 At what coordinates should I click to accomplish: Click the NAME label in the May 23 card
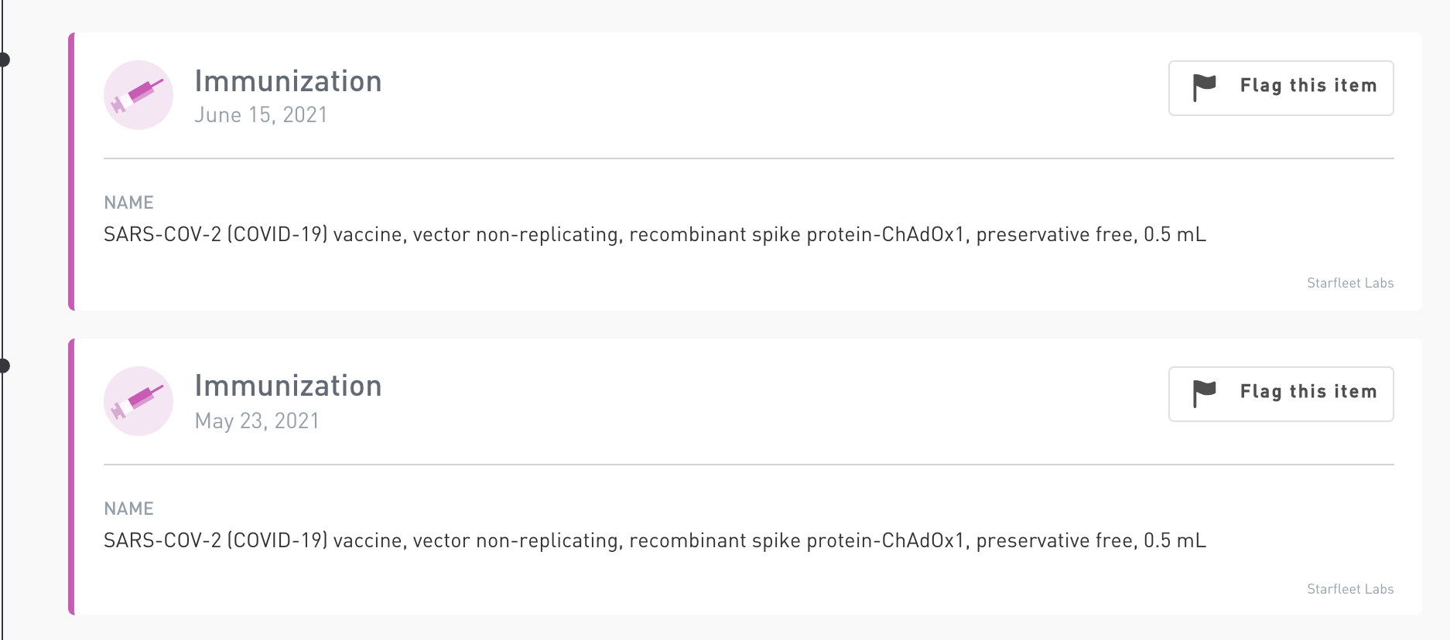coord(128,509)
